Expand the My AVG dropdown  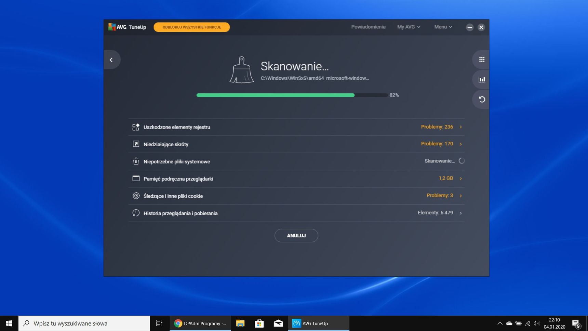click(x=409, y=27)
